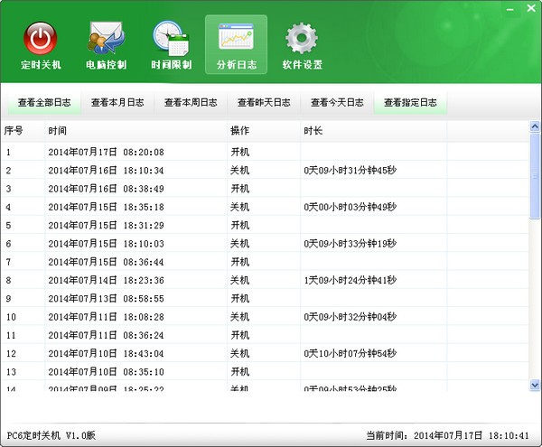The width and height of the screenshot is (542, 447).
Task: Click duration 0天10小时07分钟54秒
Action: (350, 353)
